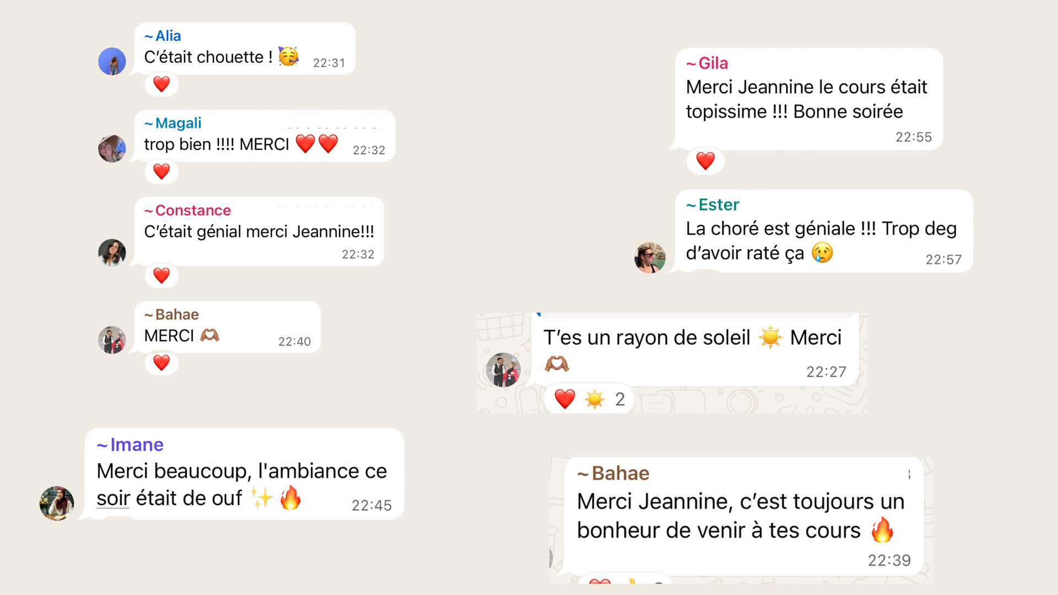The height and width of the screenshot is (595, 1058).
Task: Select the 'T'es un rayon de soleil' message
Action: coord(692,349)
